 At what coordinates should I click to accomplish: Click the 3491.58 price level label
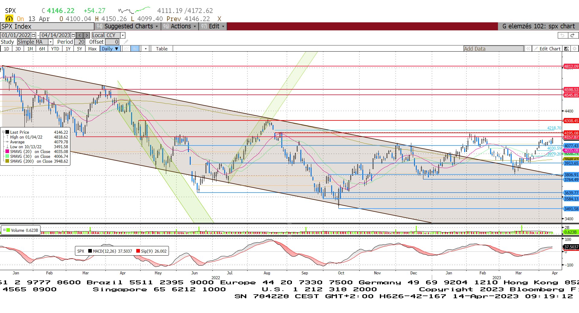pos(571,209)
